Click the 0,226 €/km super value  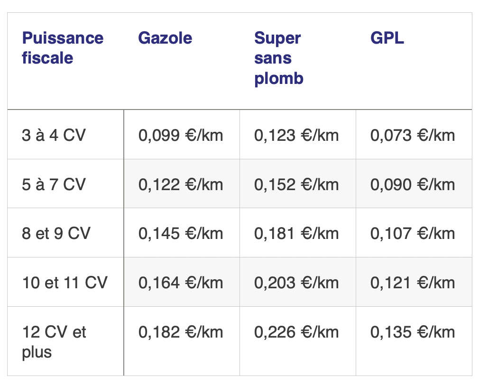point(296,332)
